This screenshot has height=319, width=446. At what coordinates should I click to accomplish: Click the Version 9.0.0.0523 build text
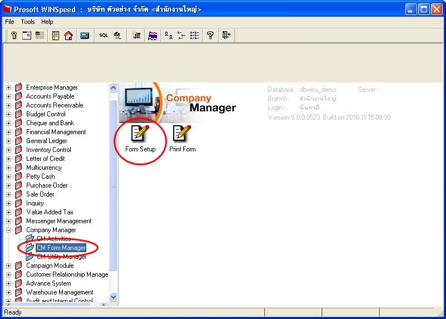pyautogui.click(x=329, y=117)
